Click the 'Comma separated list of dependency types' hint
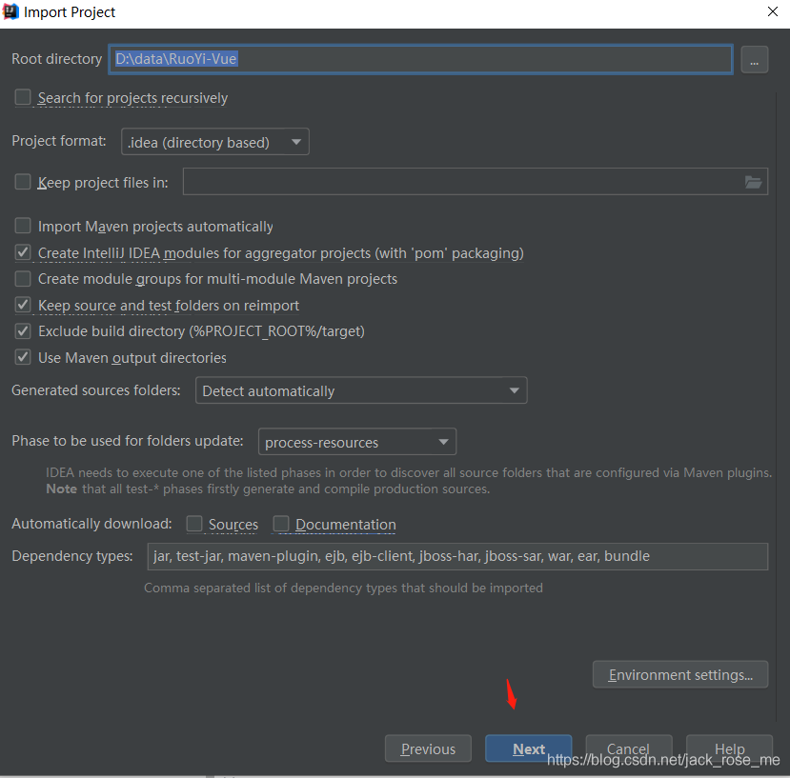 (343, 588)
